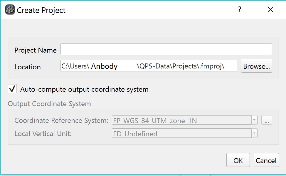This screenshot has height=176, width=286.
Task: Click the Coordinate Reference System dropdown arrow
Action: 254,120
